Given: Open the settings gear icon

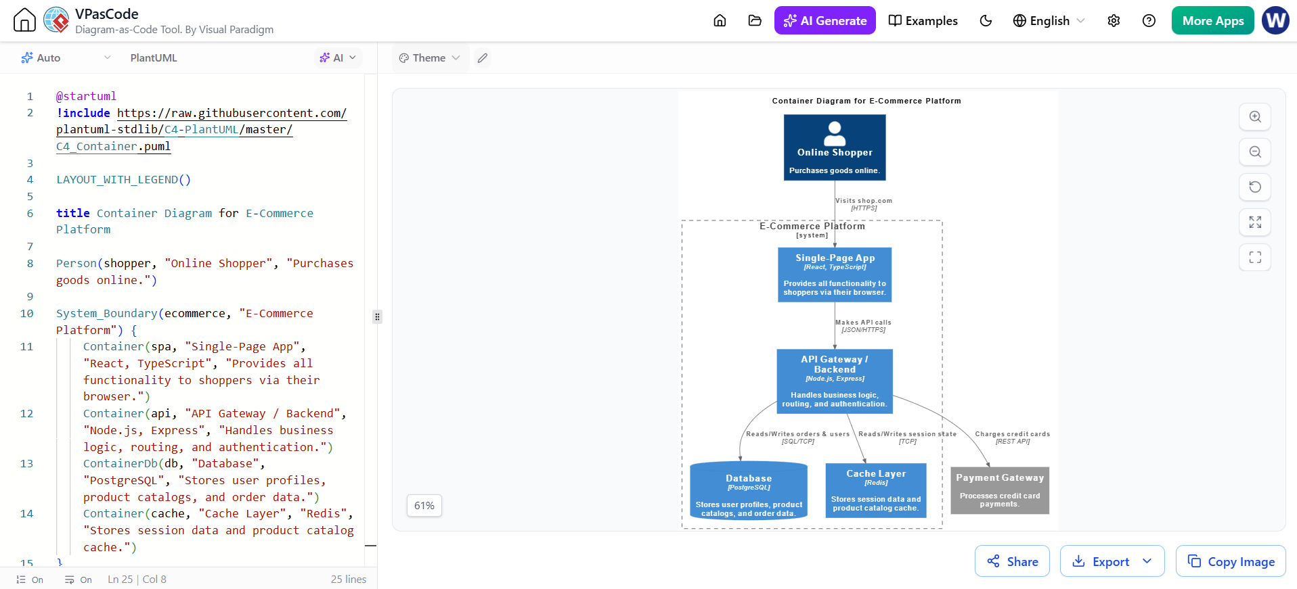Looking at the screenshot, I should (1114, 20).
